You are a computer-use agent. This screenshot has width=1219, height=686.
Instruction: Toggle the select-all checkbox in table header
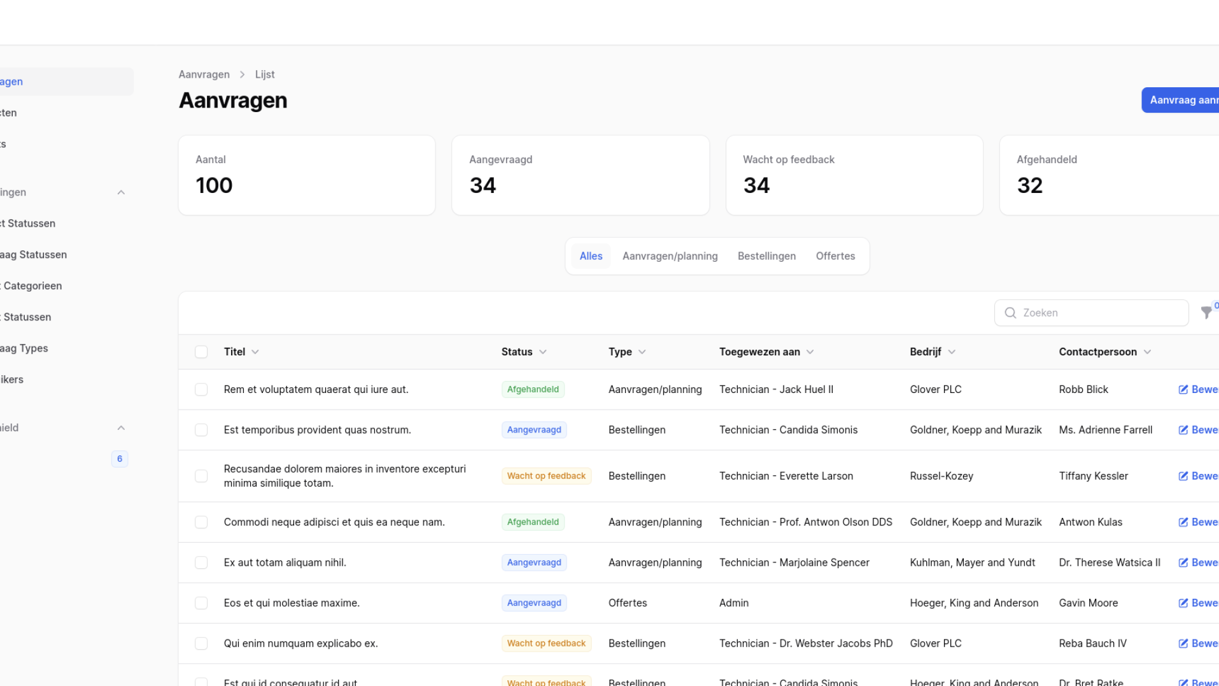201,352
